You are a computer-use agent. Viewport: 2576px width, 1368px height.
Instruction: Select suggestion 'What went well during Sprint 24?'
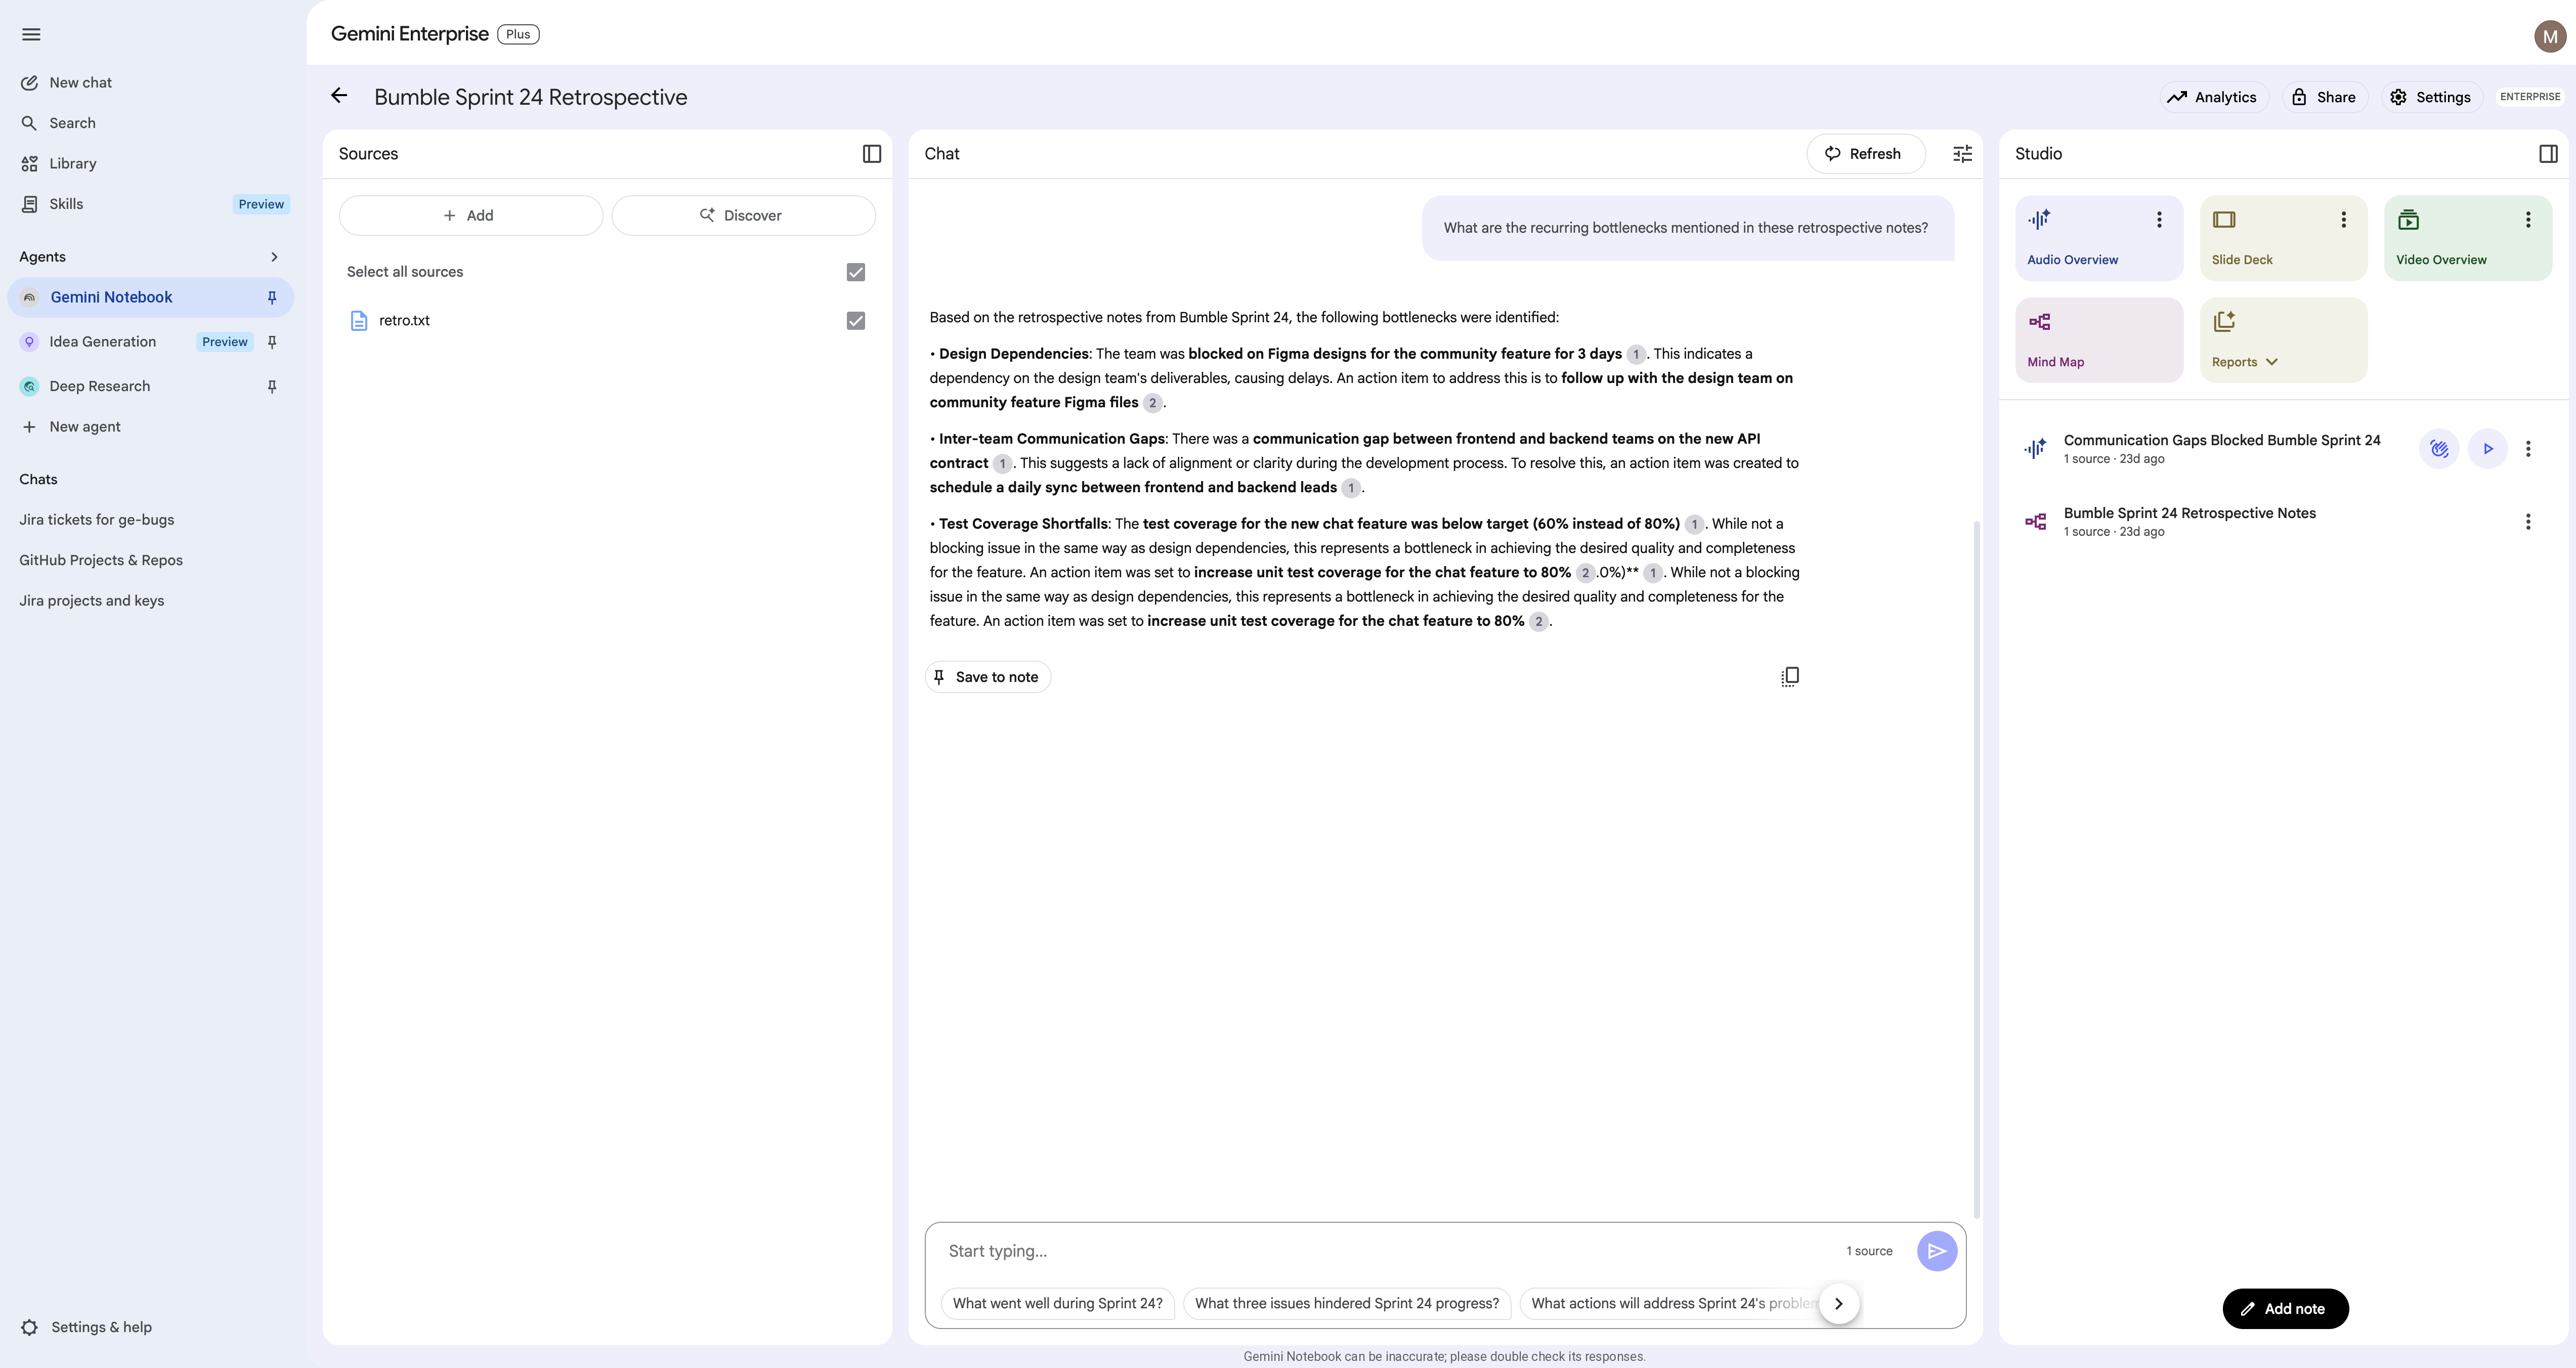coord(1057,1303)
